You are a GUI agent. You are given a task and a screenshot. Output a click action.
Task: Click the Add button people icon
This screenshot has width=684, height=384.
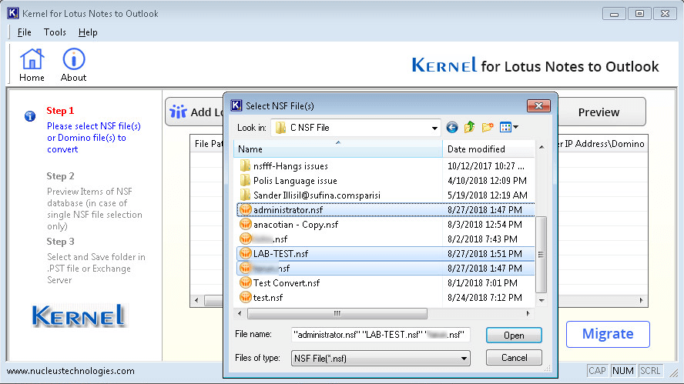[178, 112]
